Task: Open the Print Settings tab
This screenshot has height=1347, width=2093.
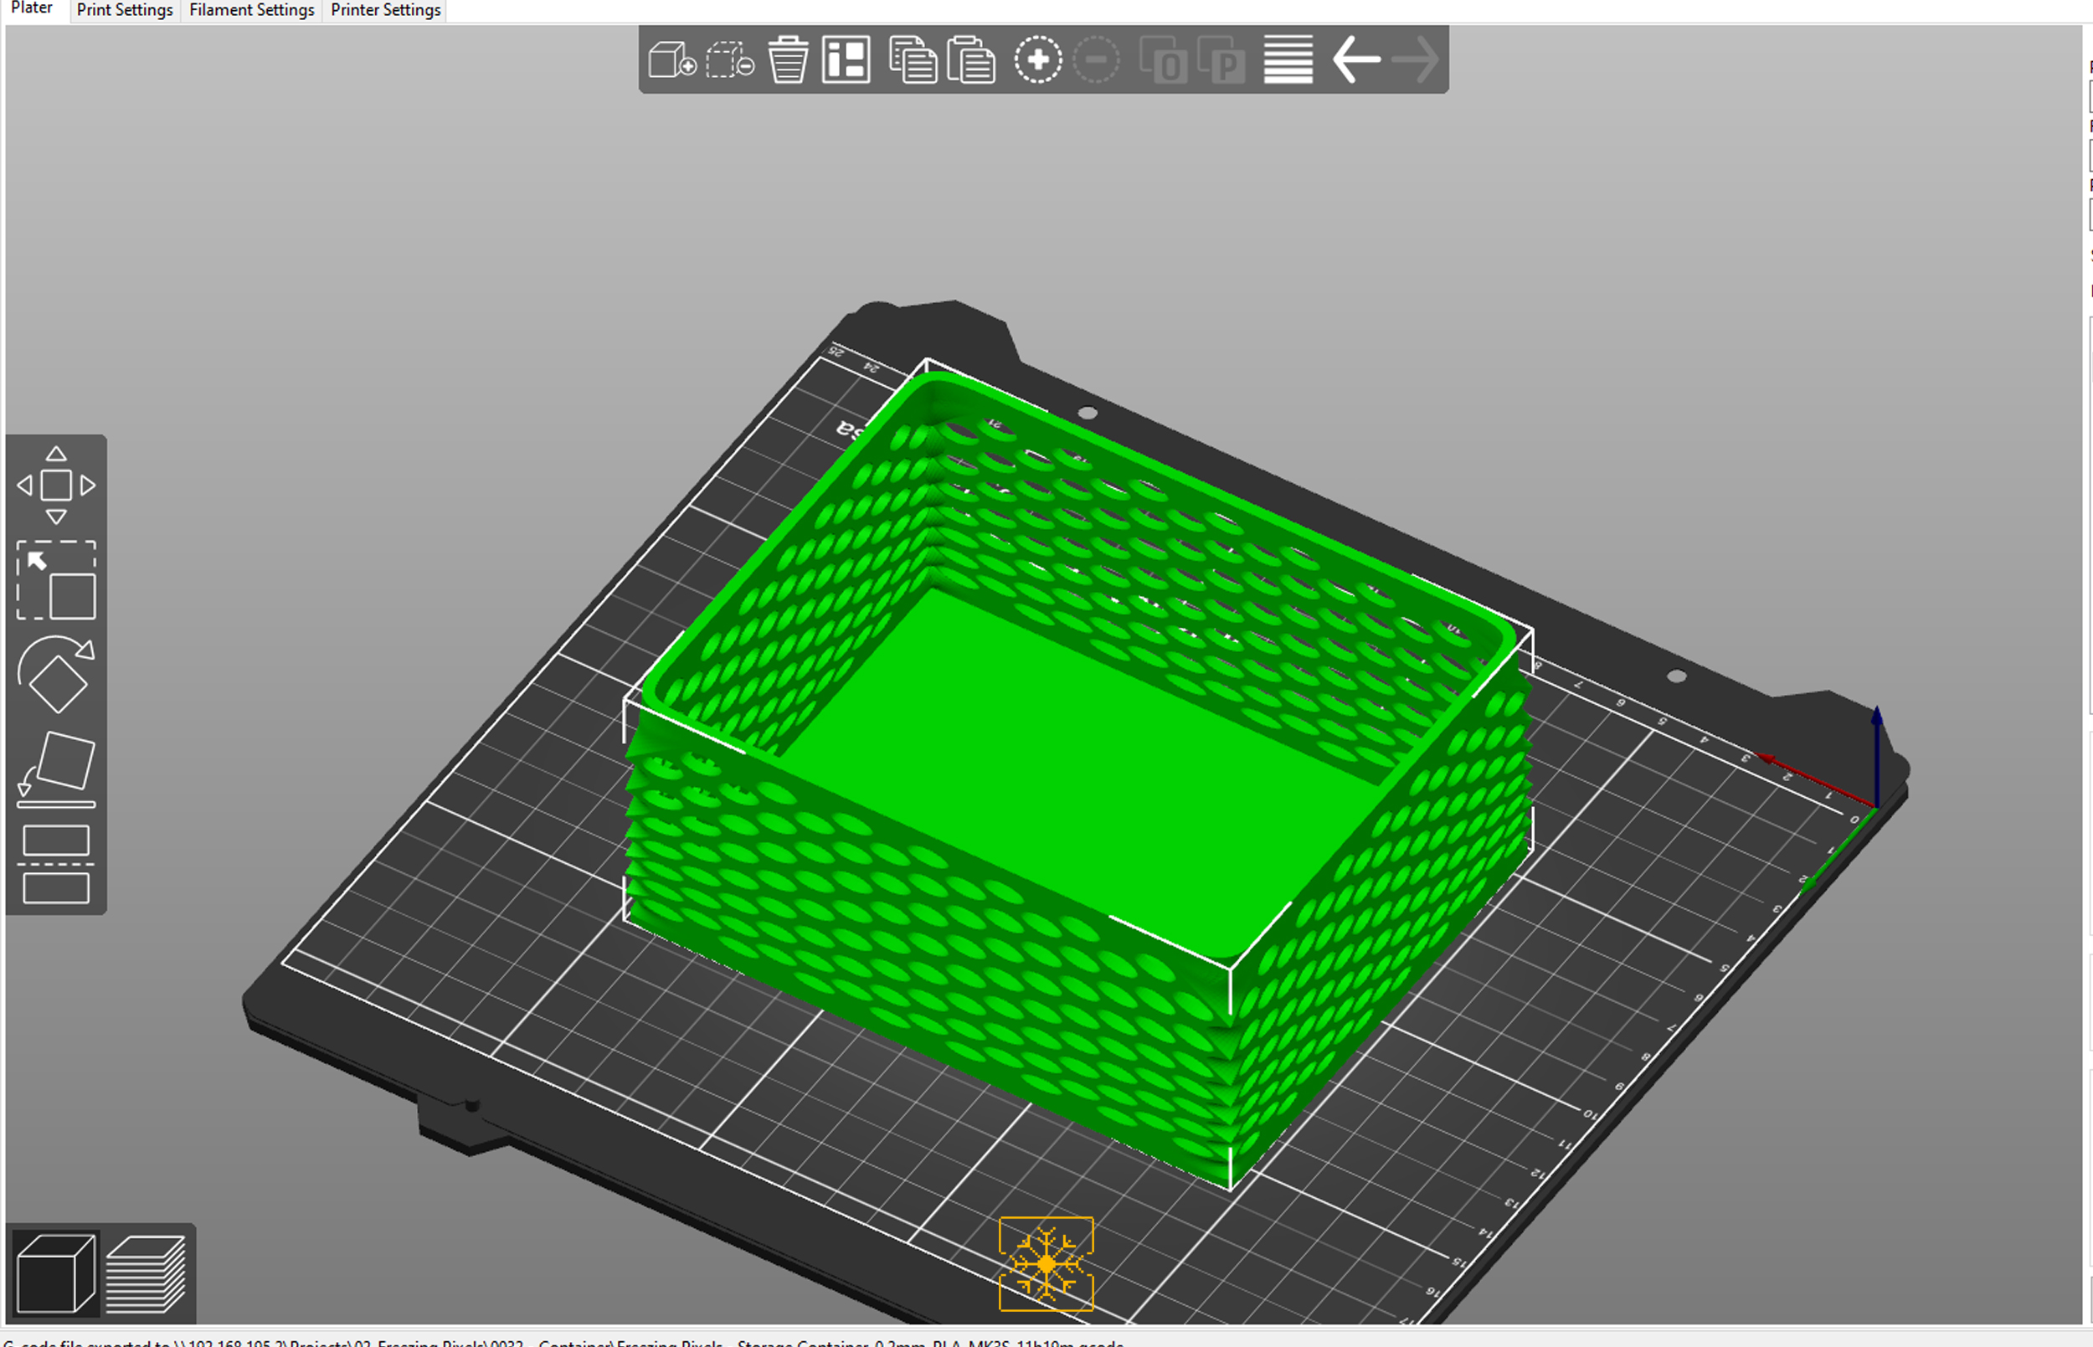Action: tap(124, 9)
